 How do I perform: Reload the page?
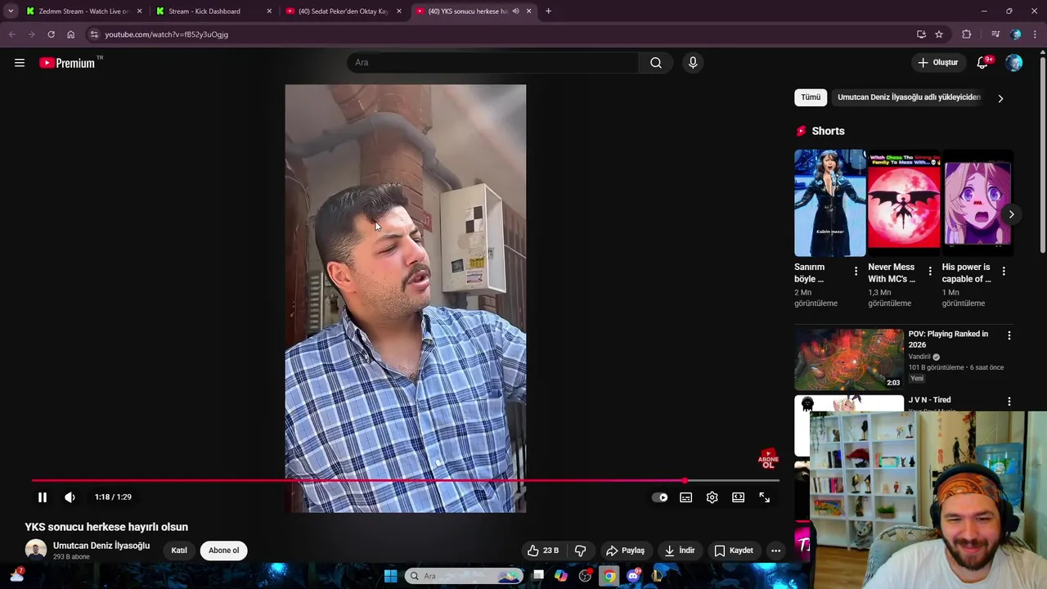tap(51, 34)
